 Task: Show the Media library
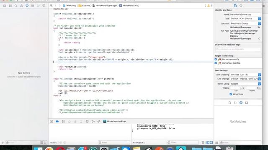coord(247,103)
